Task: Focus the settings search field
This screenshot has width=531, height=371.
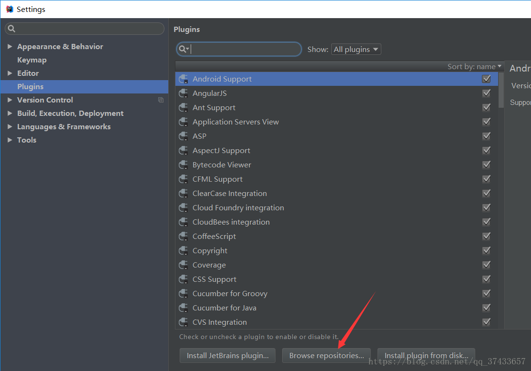Action: click(x=85, y=29)
